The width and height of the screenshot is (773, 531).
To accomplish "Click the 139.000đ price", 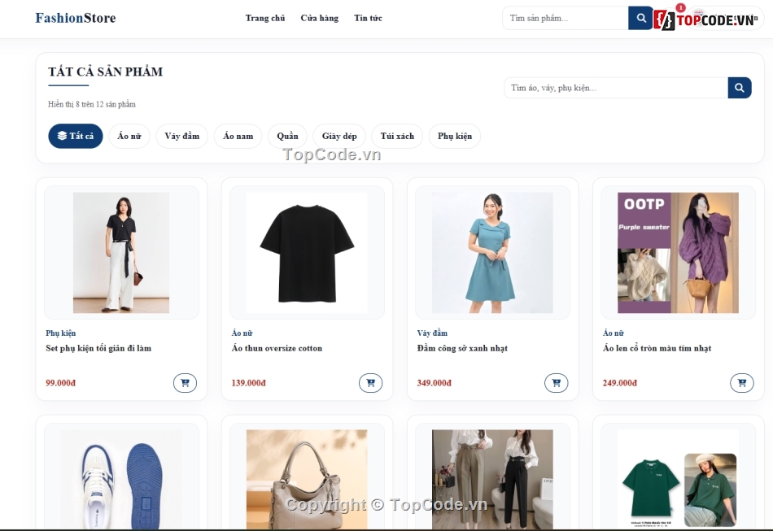I will pos(248,383).
